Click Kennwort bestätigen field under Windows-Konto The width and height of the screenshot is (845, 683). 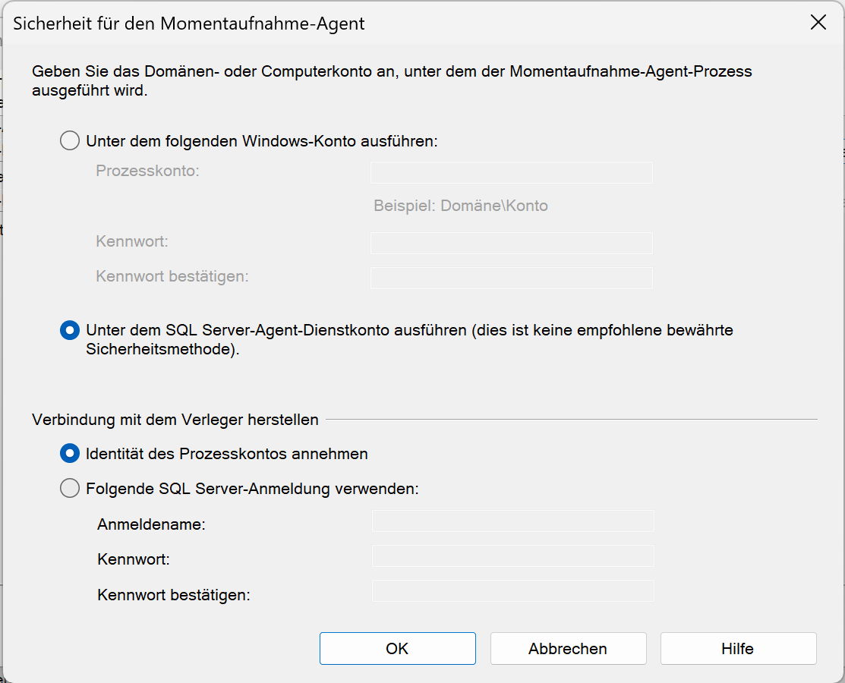(512, 278)
